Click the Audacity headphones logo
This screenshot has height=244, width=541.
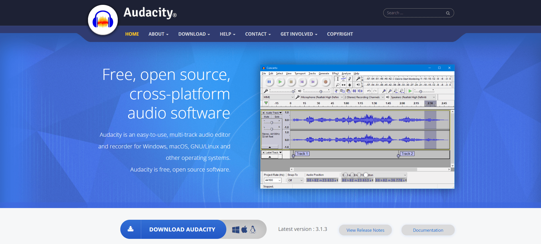(103, 20)
